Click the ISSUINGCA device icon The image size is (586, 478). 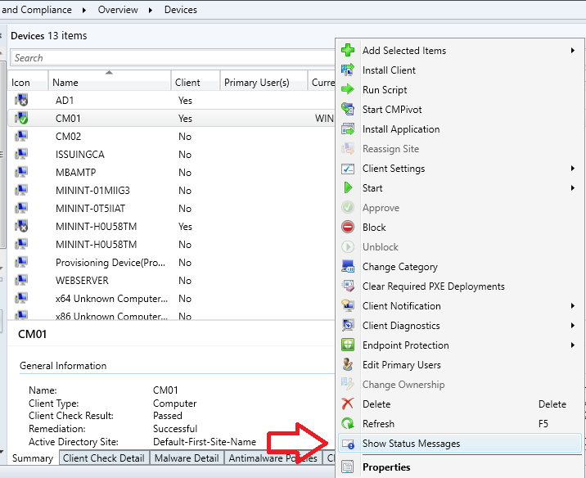coord(21,154)
